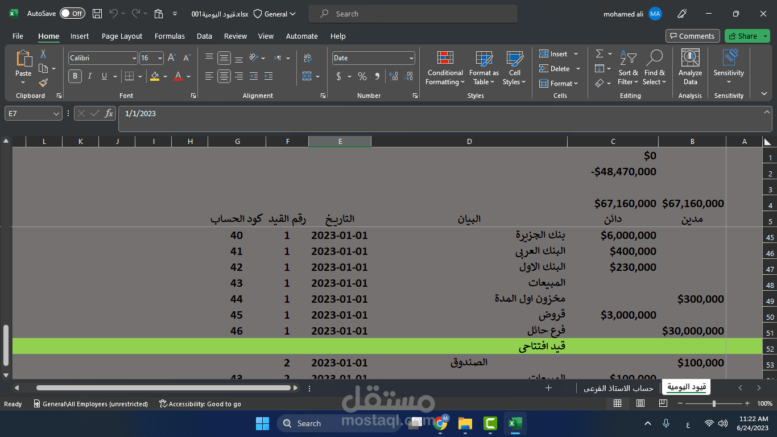Apply Accounting dollar number format
The height and width of the screenshot is (437, 777).
pyautogui.click(x=339, y=76)
